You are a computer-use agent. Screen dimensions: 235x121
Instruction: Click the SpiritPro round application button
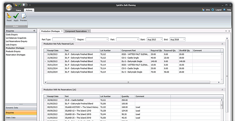tap(9, 7)
